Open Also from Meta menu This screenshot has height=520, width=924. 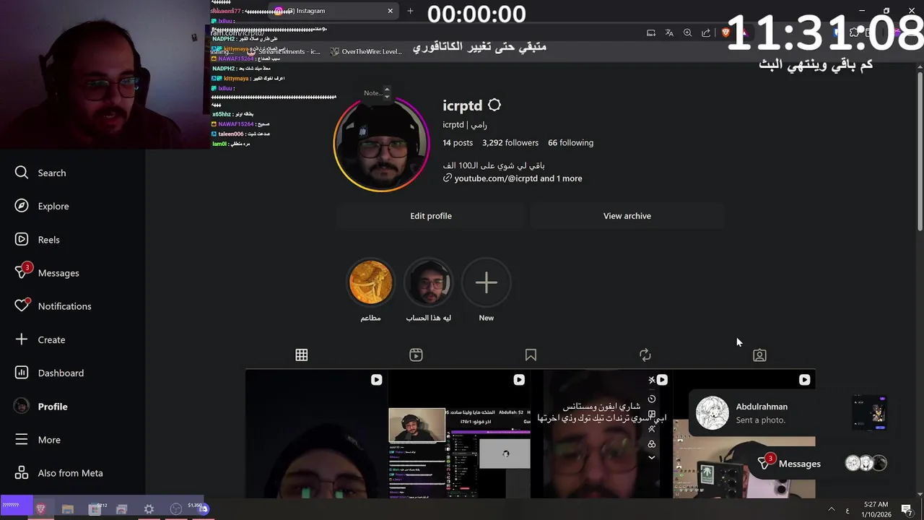[x=59, y=473]
